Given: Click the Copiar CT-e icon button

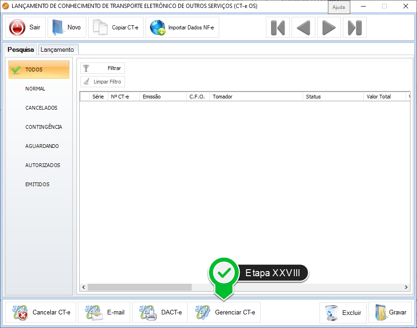Looking at the screenshot, I should point(116,28).
